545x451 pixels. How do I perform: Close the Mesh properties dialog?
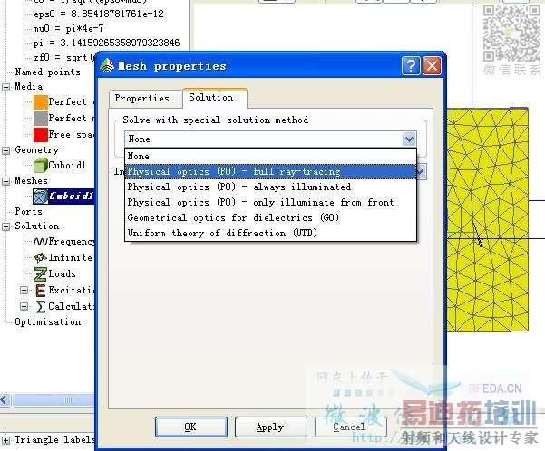tap(432, 65)
